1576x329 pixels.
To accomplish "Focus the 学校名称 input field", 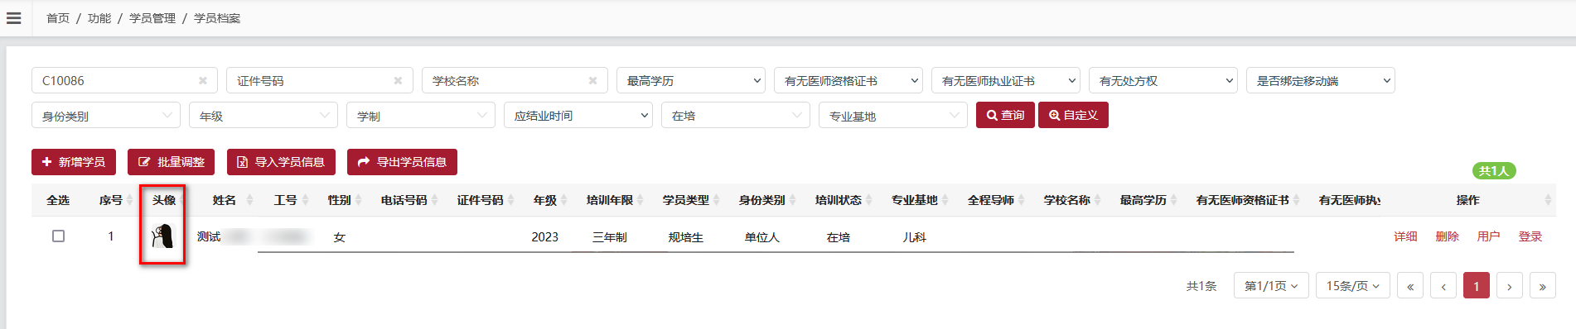I will pos(515,80).
